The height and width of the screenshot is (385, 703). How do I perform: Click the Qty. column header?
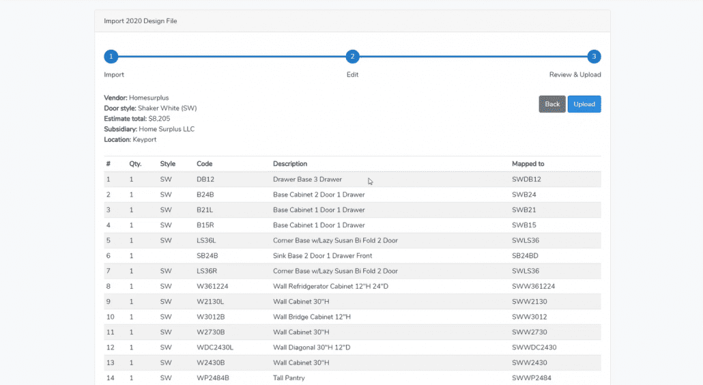click(x=135, y=164)
